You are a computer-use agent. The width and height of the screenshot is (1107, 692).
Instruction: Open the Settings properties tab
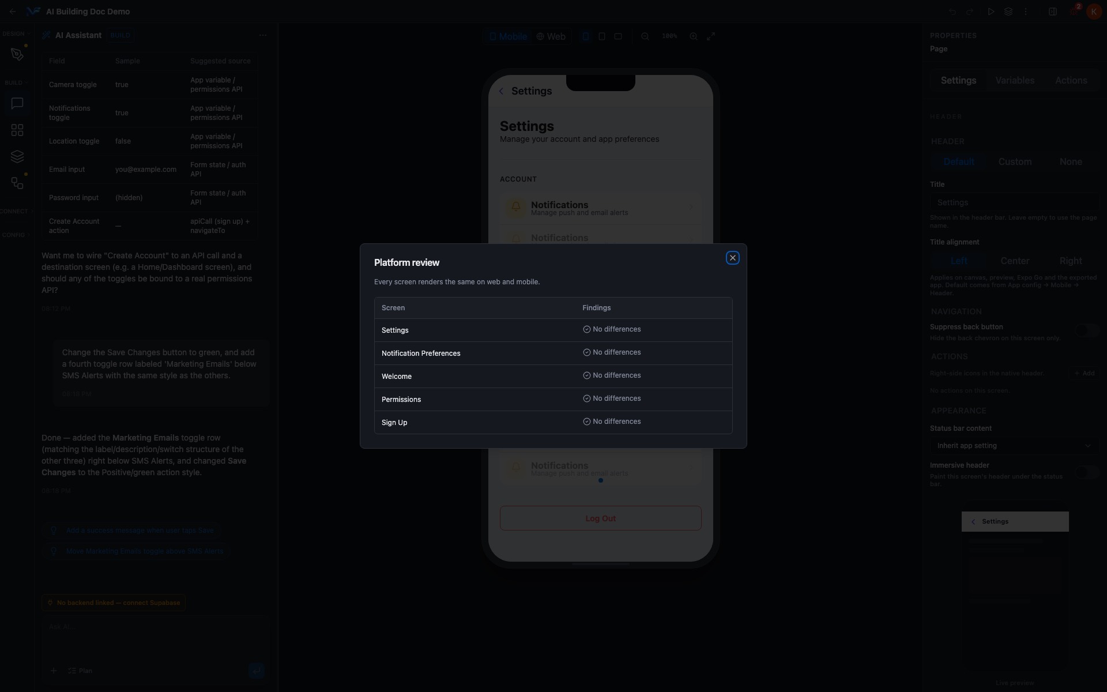pos(958,81)
